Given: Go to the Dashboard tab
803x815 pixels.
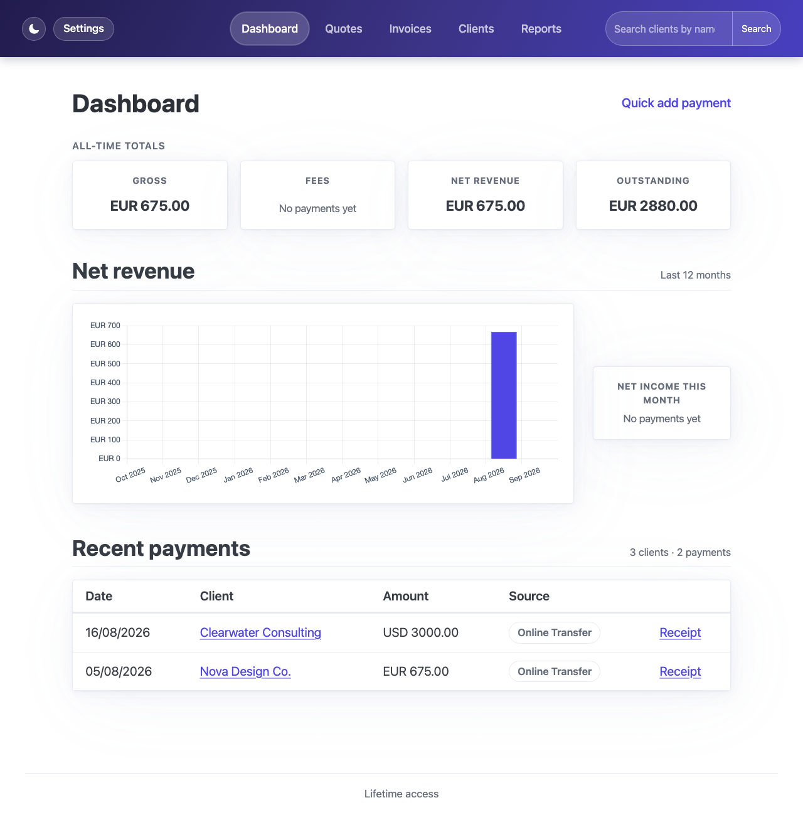Looking at the screenshot, I should [x=270, y=29].
